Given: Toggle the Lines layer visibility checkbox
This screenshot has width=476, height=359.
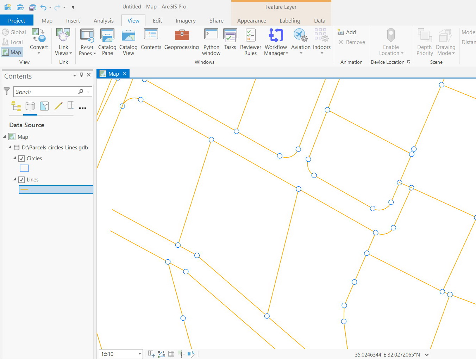Looking at the screenshot, I should (x=21, y=180).
